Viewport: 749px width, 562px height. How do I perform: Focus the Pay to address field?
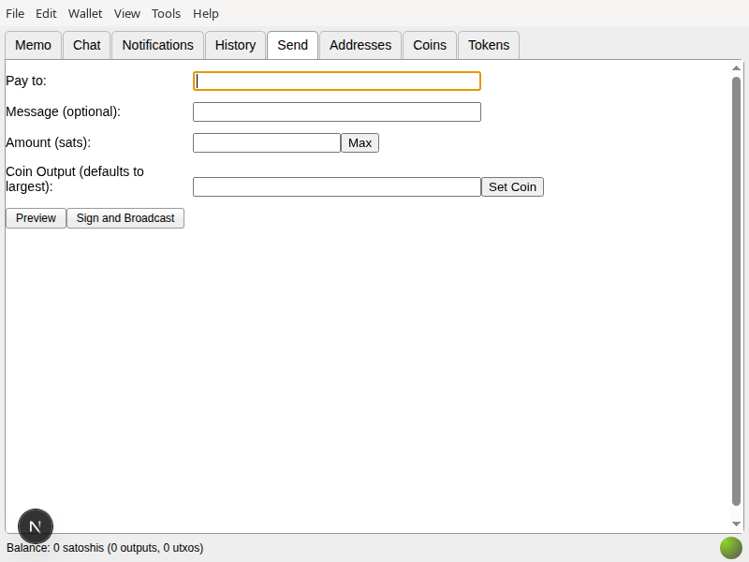click(x=337, y=81)
